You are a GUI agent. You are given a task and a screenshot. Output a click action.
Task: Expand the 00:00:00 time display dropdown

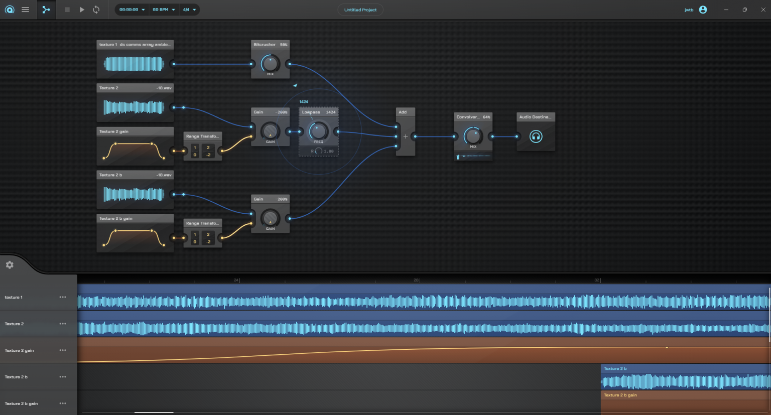point(131,9)
